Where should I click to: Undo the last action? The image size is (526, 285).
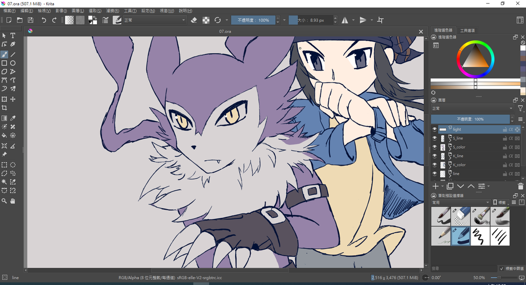(44, 20)
